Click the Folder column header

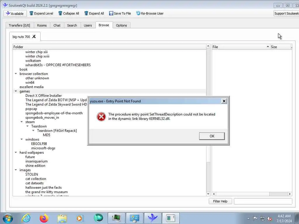tap(109, 47)
